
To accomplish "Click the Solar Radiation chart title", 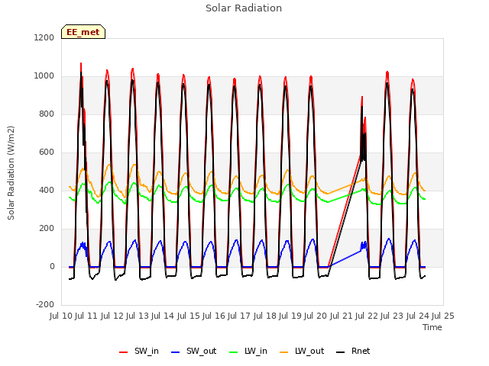I will [244, 8].
